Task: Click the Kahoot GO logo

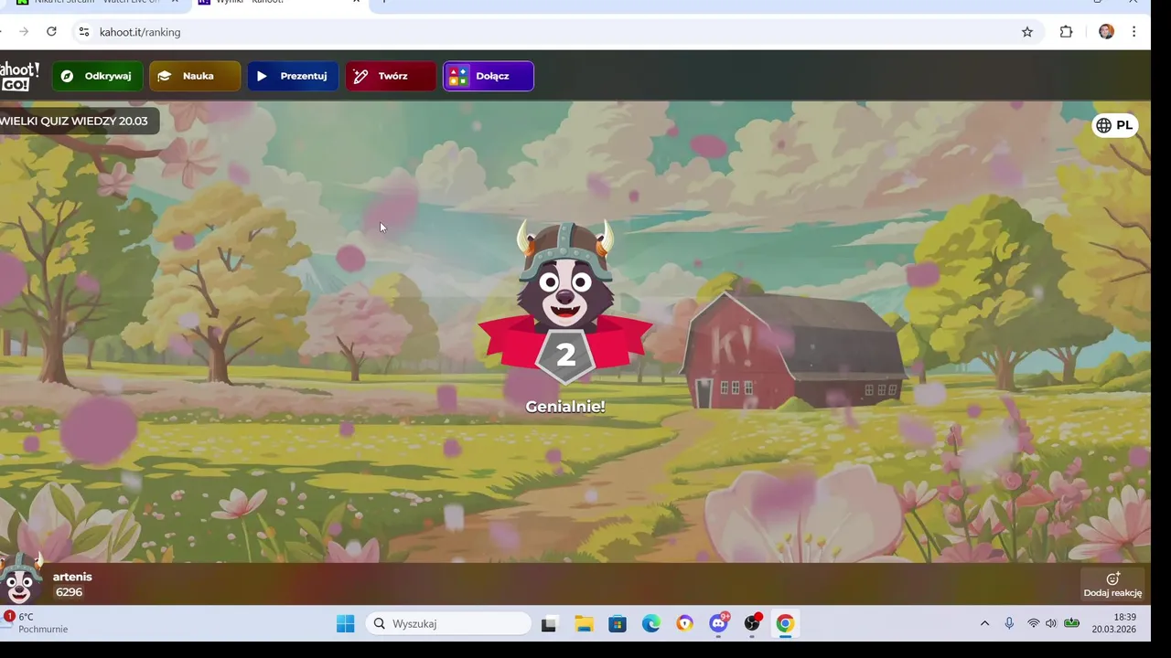Action: click(19, 76)
